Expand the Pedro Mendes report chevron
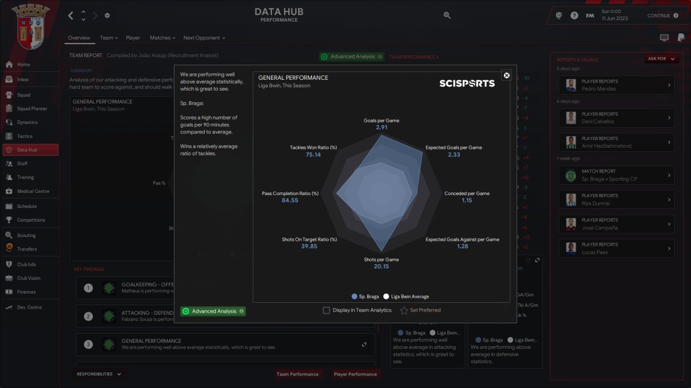691x388 pixels. point(669,85)
